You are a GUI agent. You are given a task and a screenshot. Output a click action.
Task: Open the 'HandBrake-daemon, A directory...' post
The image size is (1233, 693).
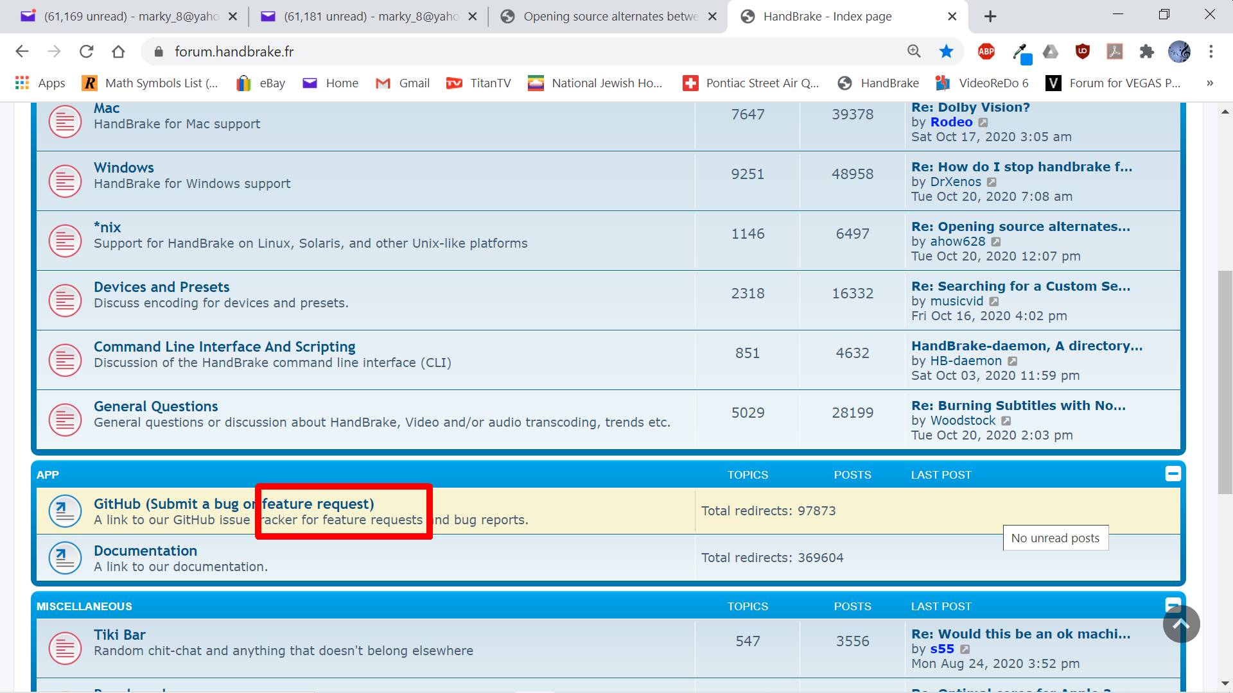point(1027,346)
